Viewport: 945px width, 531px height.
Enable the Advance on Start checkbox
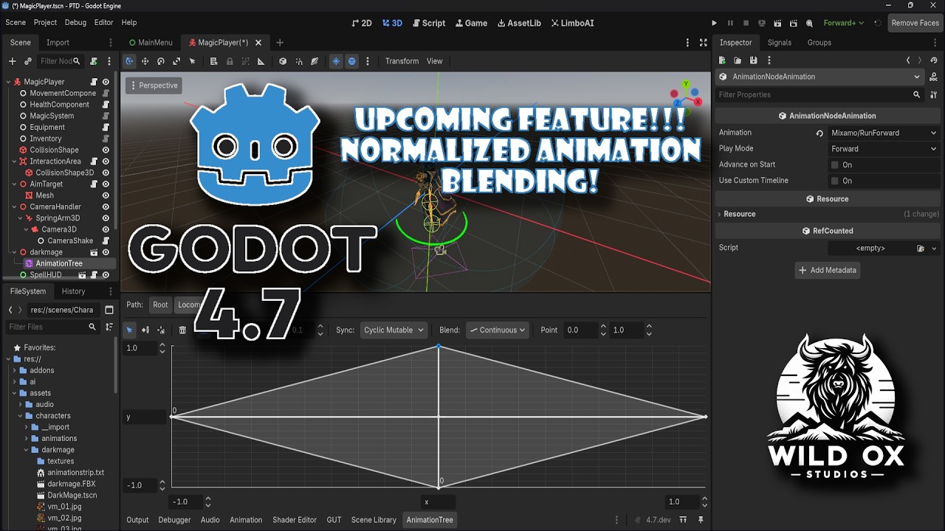pos(835,164)
